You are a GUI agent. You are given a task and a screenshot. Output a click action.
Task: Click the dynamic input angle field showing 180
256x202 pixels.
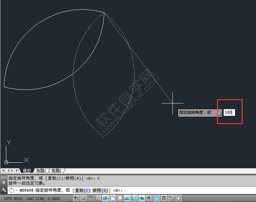tap(229, 112)
